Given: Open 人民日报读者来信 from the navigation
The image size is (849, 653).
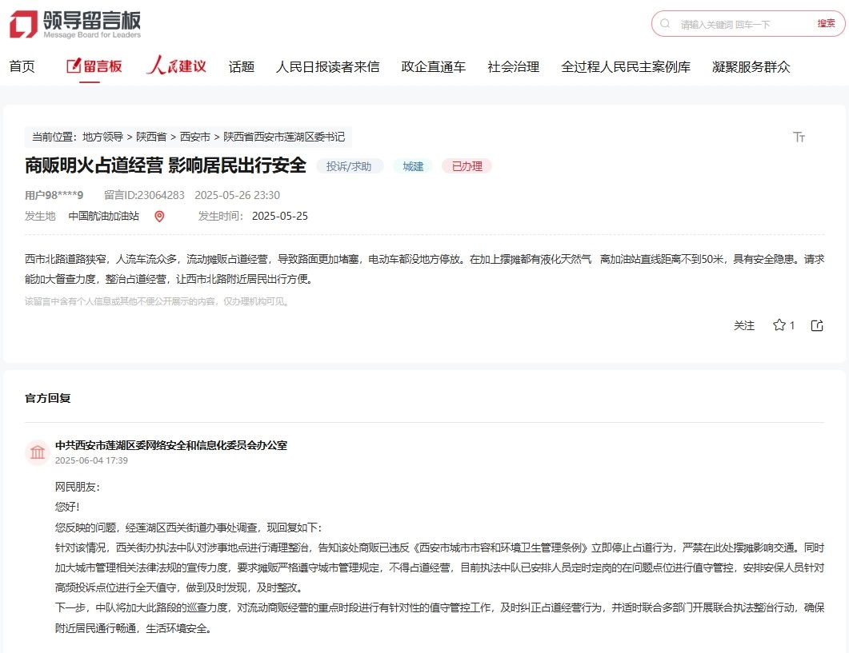Looking at the screenshot, I should point(329,66).
